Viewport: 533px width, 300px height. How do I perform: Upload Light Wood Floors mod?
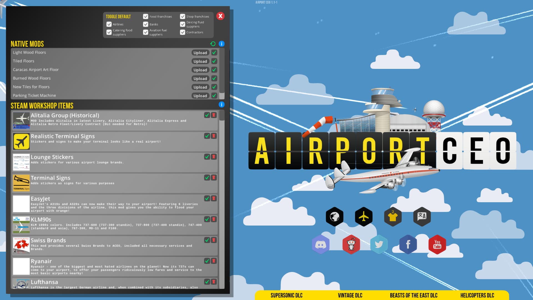pyautogui.click(x=200, y=53)
